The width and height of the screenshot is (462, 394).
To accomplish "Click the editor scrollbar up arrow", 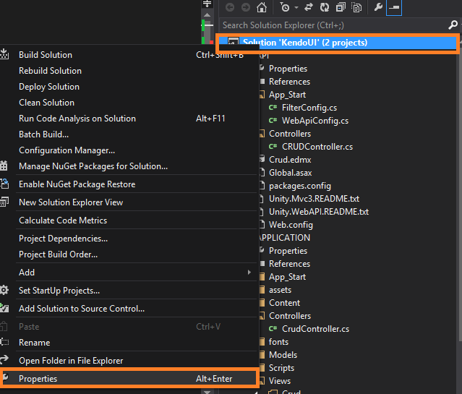I will [x=207, y=14].
